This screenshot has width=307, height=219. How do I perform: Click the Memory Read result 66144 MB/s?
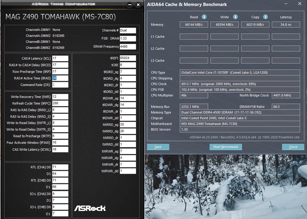194,25
